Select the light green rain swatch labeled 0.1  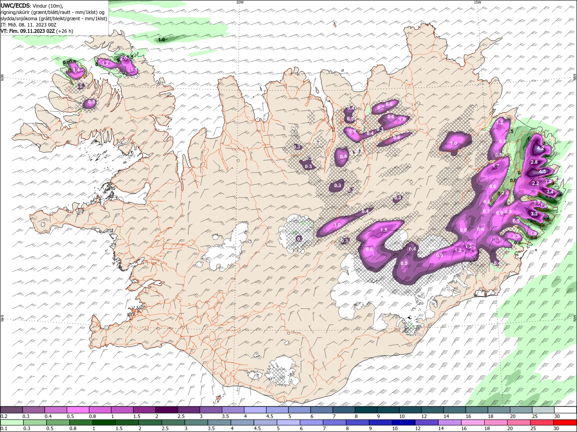(11, 423)
